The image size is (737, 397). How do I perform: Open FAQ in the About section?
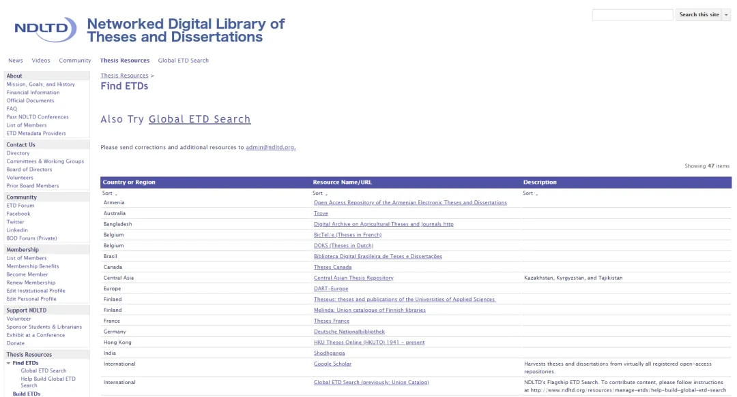(12, 109)
